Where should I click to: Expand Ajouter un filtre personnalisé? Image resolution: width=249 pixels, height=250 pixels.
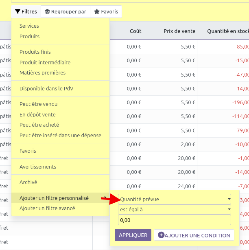pos(60,198)
